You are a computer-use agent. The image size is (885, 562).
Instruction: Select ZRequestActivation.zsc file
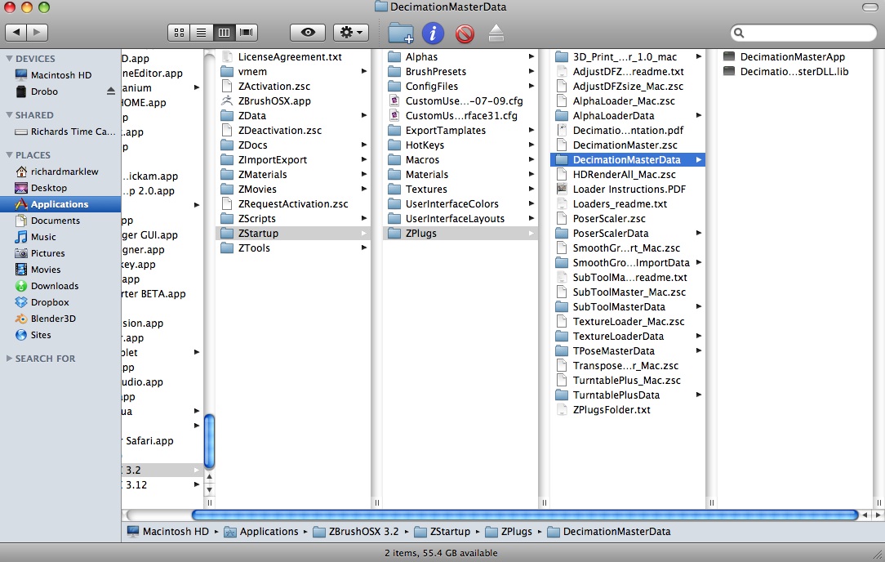[293, 204]
